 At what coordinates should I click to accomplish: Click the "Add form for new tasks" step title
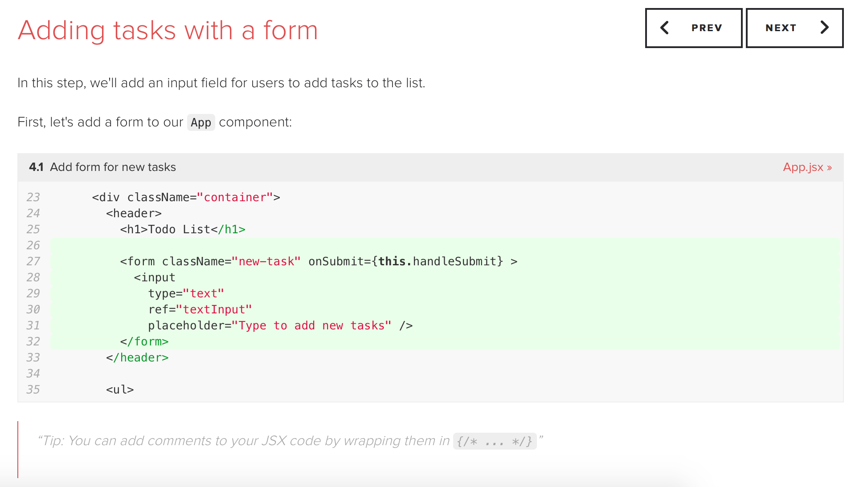click(x=113, y=167)
